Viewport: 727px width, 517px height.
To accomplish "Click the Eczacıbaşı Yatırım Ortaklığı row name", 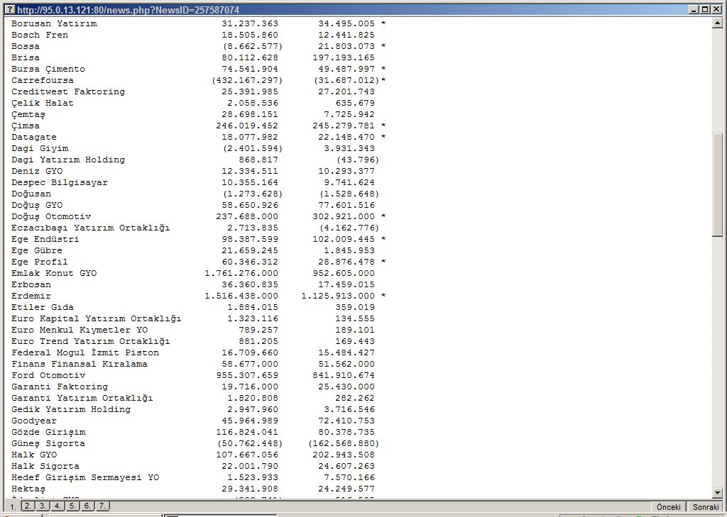I will [91, 228].
